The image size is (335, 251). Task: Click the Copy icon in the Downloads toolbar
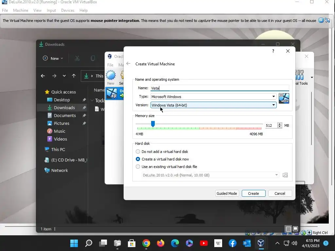[x=93, y=58]
